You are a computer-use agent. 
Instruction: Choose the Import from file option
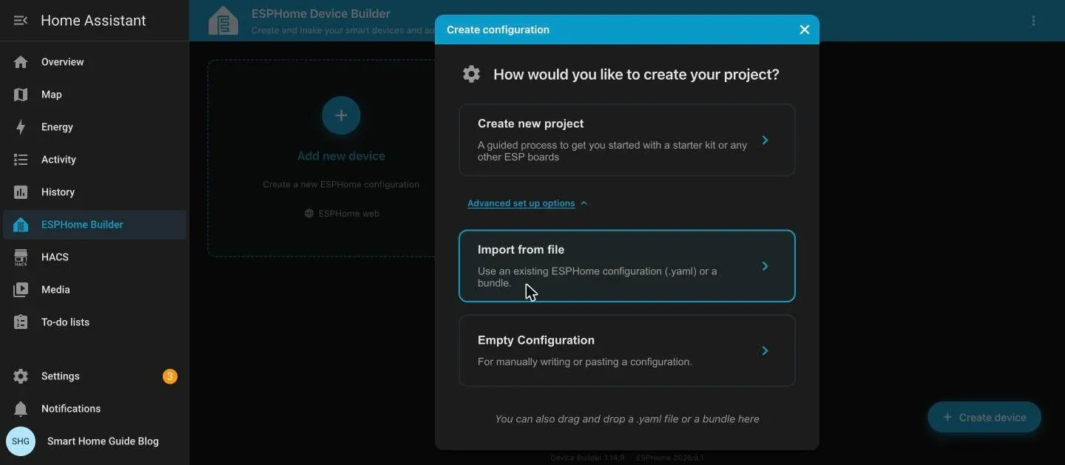(627, 266)
